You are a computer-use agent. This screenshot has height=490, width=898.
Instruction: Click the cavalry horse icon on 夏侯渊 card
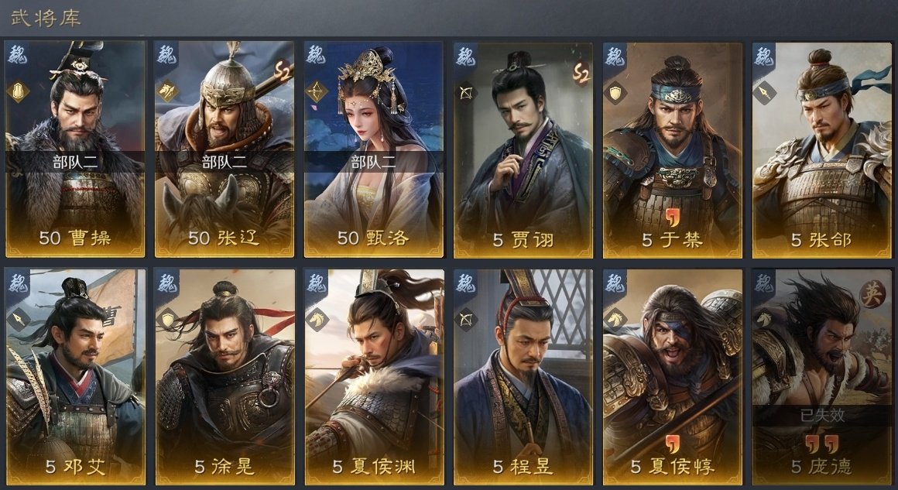[x=317, y=320]
